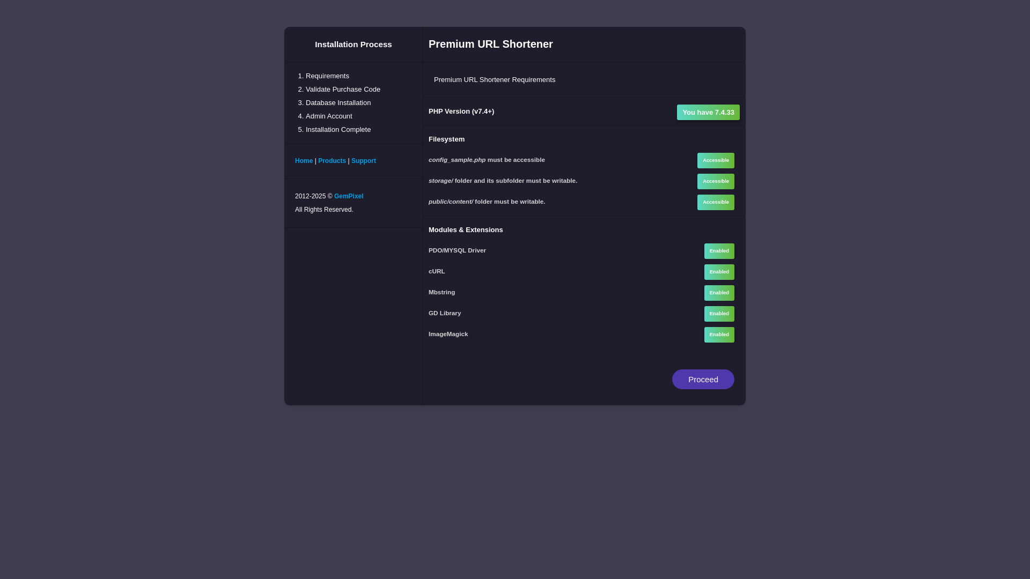This screenshot has width=1030, height=579.
Task: Click Enabled badge for cURL
Action: (719, 272)
